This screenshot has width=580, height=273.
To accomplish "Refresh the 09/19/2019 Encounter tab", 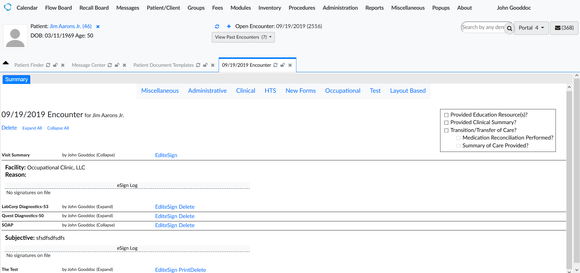I will click(275, 65).
